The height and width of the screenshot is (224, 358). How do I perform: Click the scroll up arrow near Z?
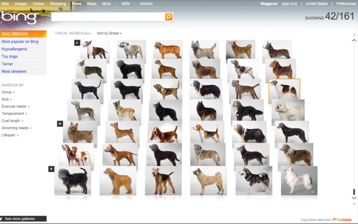(x=354, y=40)
